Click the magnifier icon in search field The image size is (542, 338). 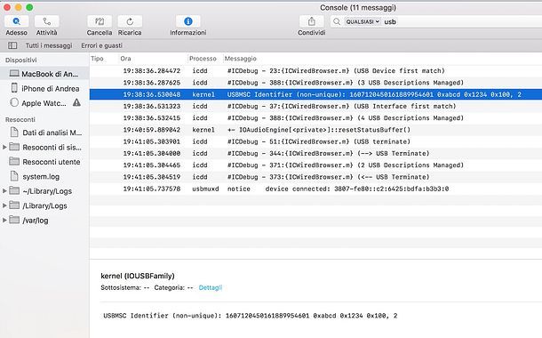click(x=337, y=22)
